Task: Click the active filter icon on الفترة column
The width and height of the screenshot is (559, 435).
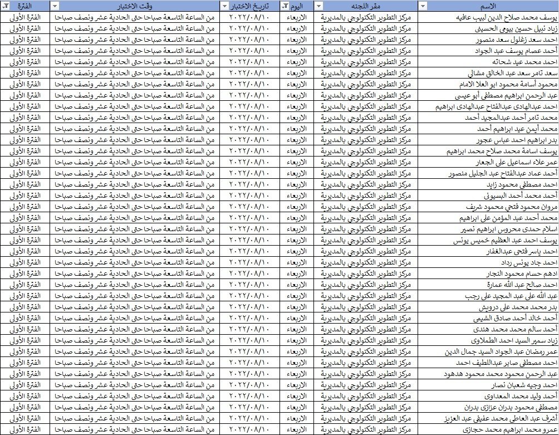Action: [5, 6]
